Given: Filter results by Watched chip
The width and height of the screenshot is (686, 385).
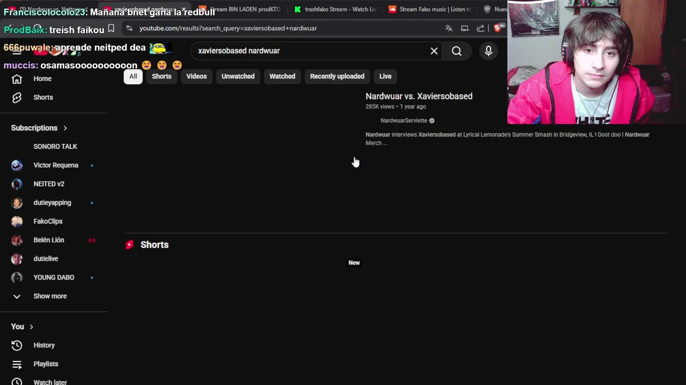Looking at the screenshot, I should click(x=282, y=76).
